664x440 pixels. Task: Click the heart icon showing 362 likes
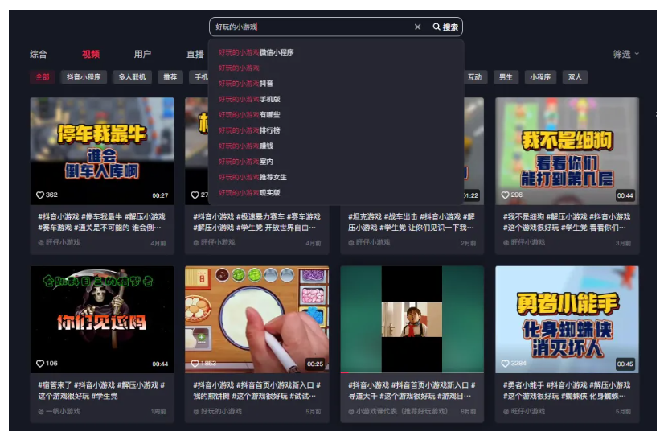(41, 195)
